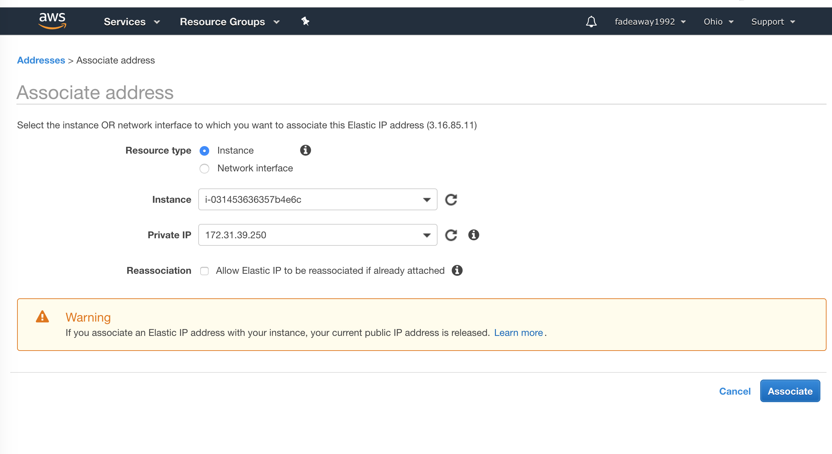The image size is (832, 454).
Task: Click the Associate button
Action: pyautogui.click(x=790, y=391)
